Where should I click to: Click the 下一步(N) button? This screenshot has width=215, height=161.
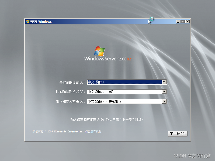click(178, 134)
